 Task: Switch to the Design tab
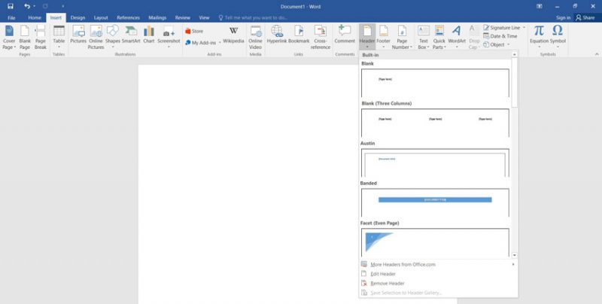click(x=78, y=17)
